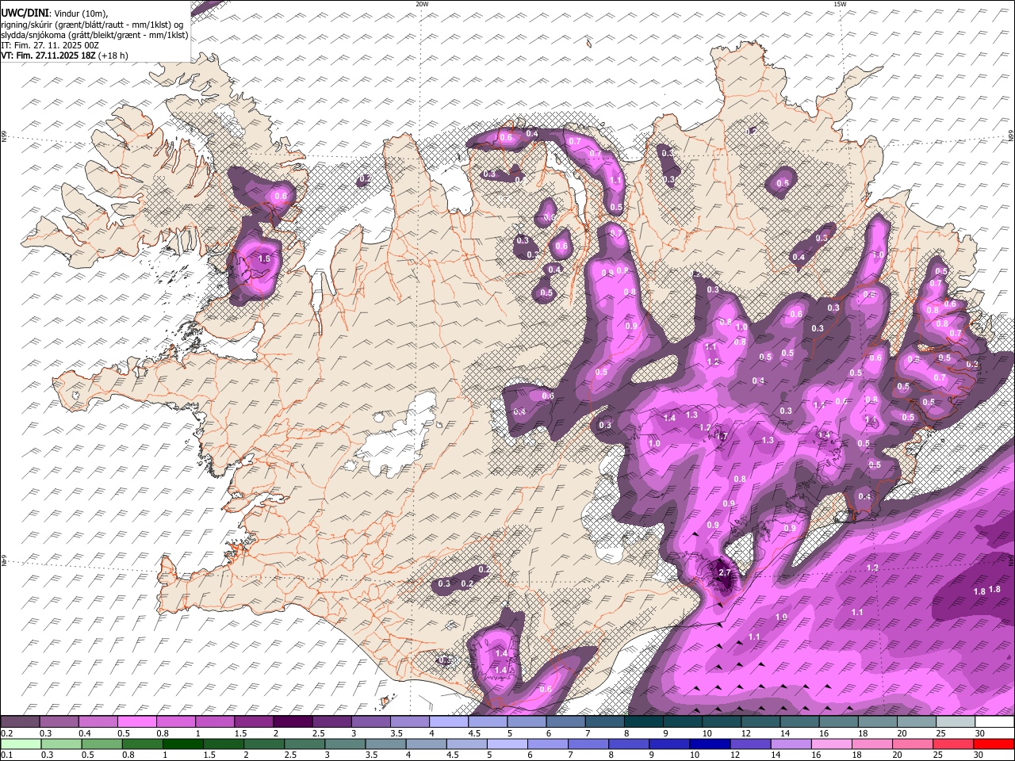Image resolution: width=1015 pixels, height=761 pixels.
Task: Click the rain-scale swatch between 3.5 and 4
Action: pos(385,744)
